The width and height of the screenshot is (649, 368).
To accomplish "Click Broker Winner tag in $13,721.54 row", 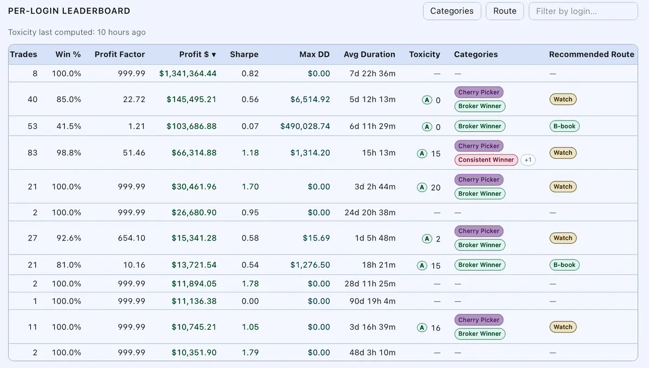I will [480, 265].
